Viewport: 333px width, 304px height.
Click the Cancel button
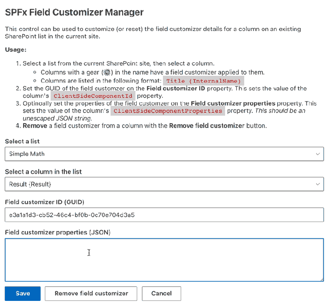click(x=162, y=293)
